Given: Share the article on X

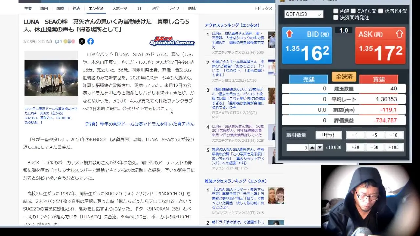Looking at the screenshot, I should 82,41.
